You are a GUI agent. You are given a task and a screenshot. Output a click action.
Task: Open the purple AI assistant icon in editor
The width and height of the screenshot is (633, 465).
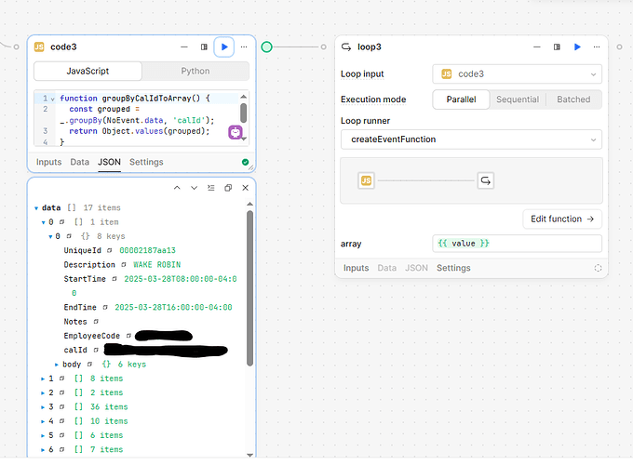pyautogui.click(x=236, y=132)
